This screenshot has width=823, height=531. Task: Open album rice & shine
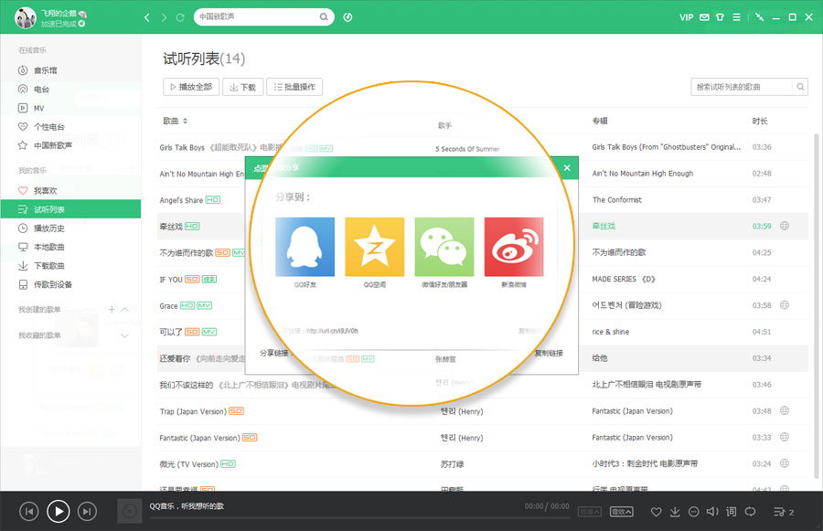point(611,332)
